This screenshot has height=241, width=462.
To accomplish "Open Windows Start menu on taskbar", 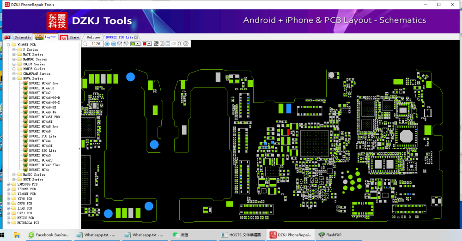I will pyautogui.click(x=2, y=235).
